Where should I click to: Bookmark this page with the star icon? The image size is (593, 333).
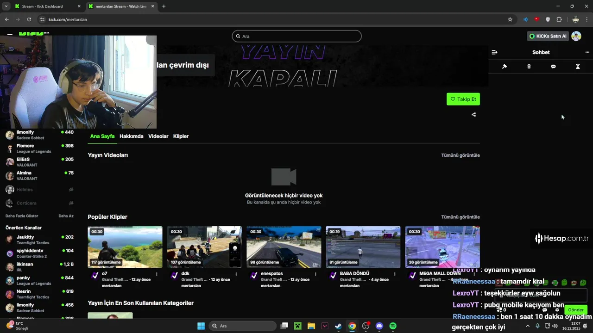tap(510, 19)
